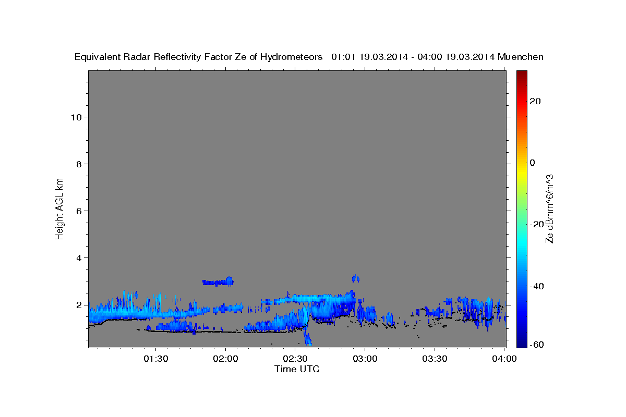The image size is (626, 417).
Task: Click the 'Time UTC' axis label
Action: tap(297, 369)
